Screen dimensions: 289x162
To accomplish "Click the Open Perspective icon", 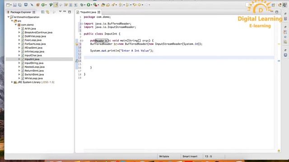I will click(273, 5).
